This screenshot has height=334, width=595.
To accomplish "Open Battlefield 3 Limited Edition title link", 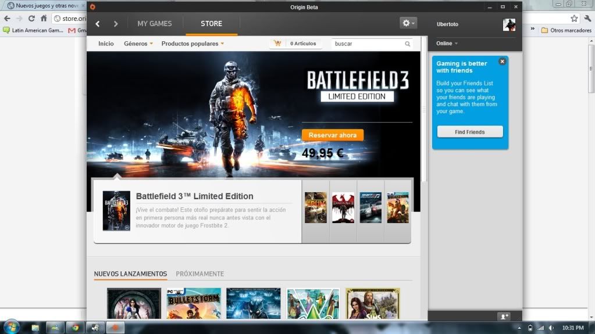I will [x=195, y=196].
